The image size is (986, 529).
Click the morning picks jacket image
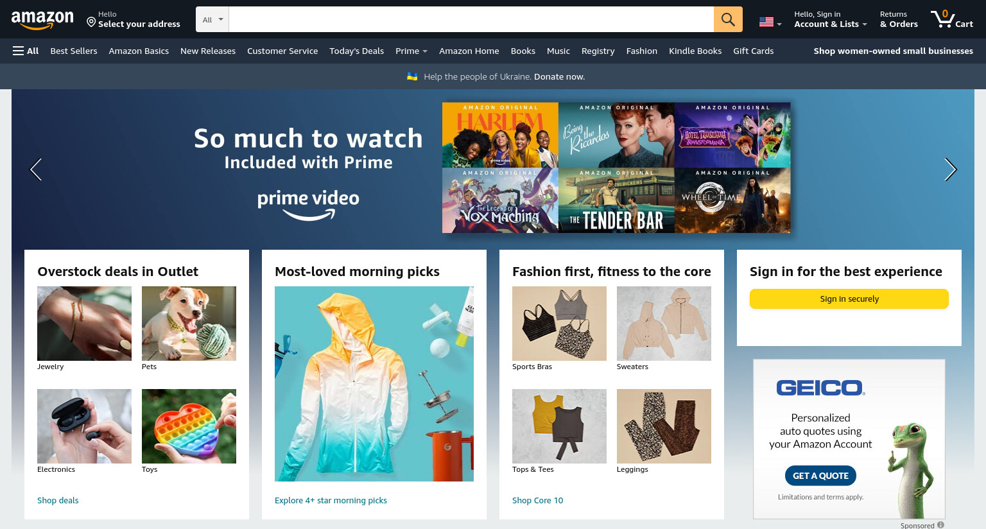pos(374,384)
